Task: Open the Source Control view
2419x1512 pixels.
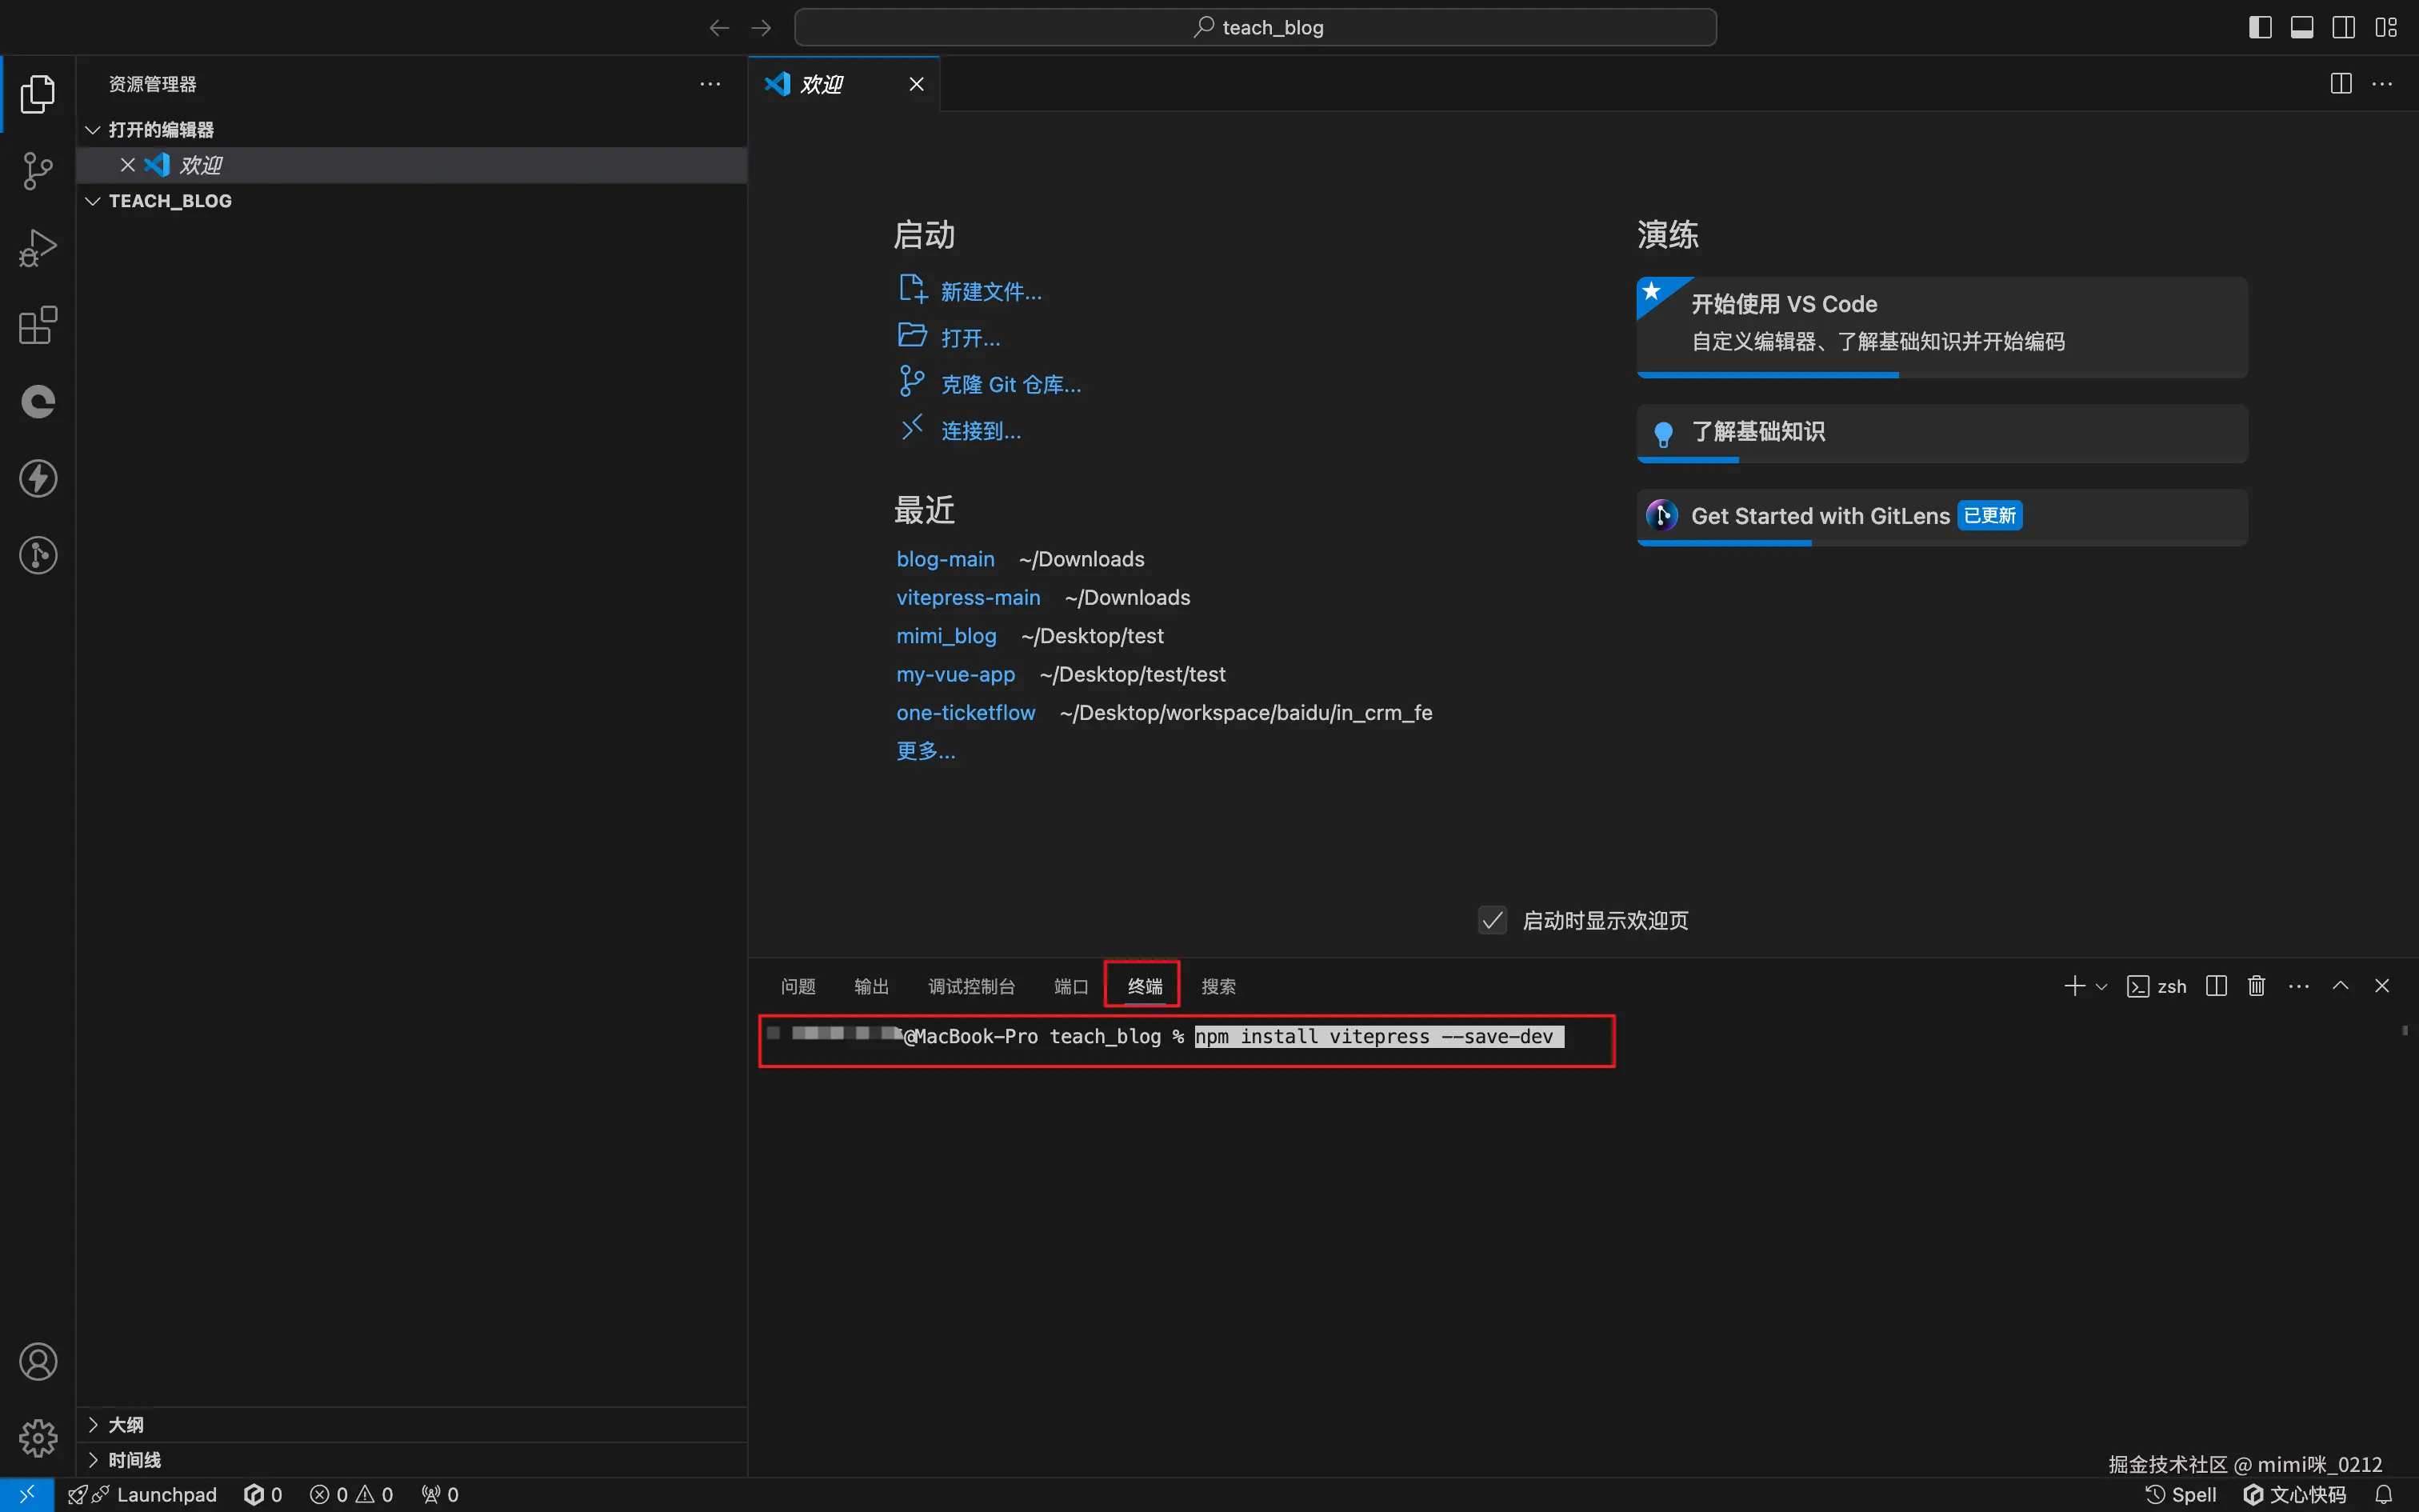Action: pos(38,171)
